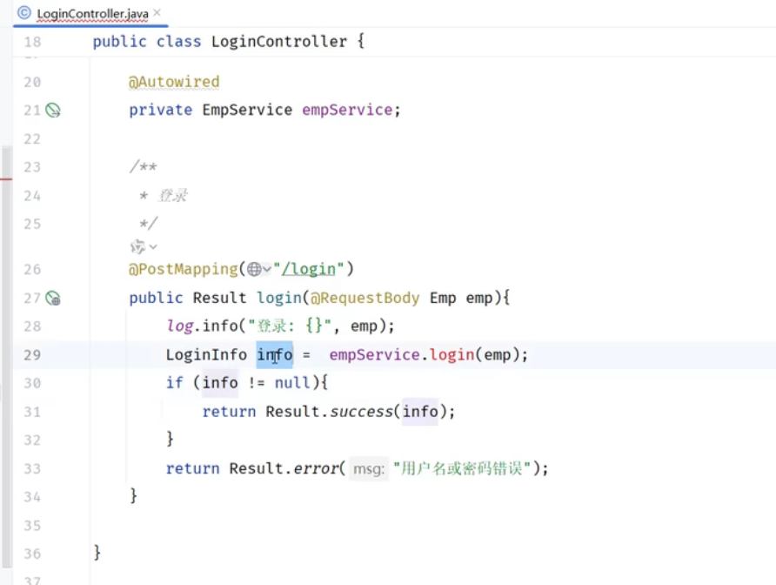
Task: Click the globe URL icon in @PostMapping
Action: click(x=254, y=269)
